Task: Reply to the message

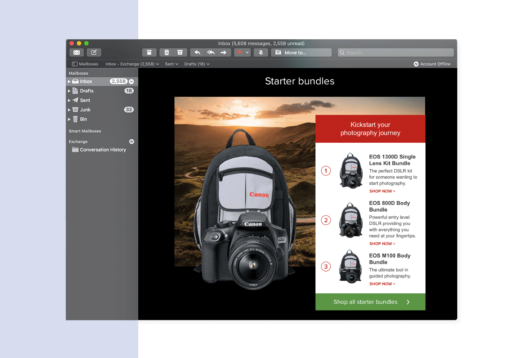Action: click(197, 53)
